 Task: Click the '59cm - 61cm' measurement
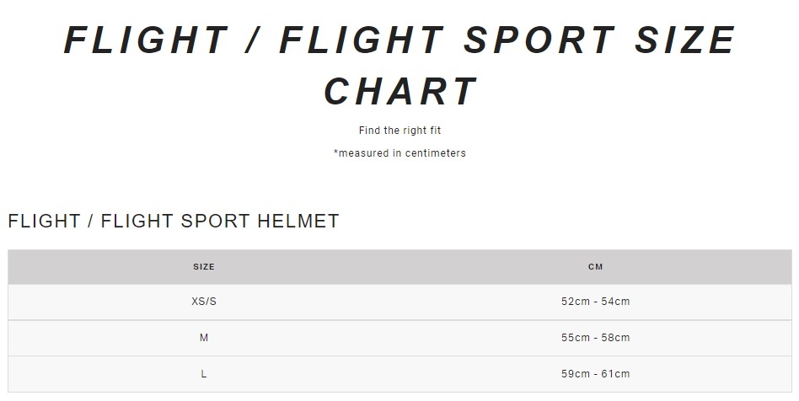[x=595, y=374]
